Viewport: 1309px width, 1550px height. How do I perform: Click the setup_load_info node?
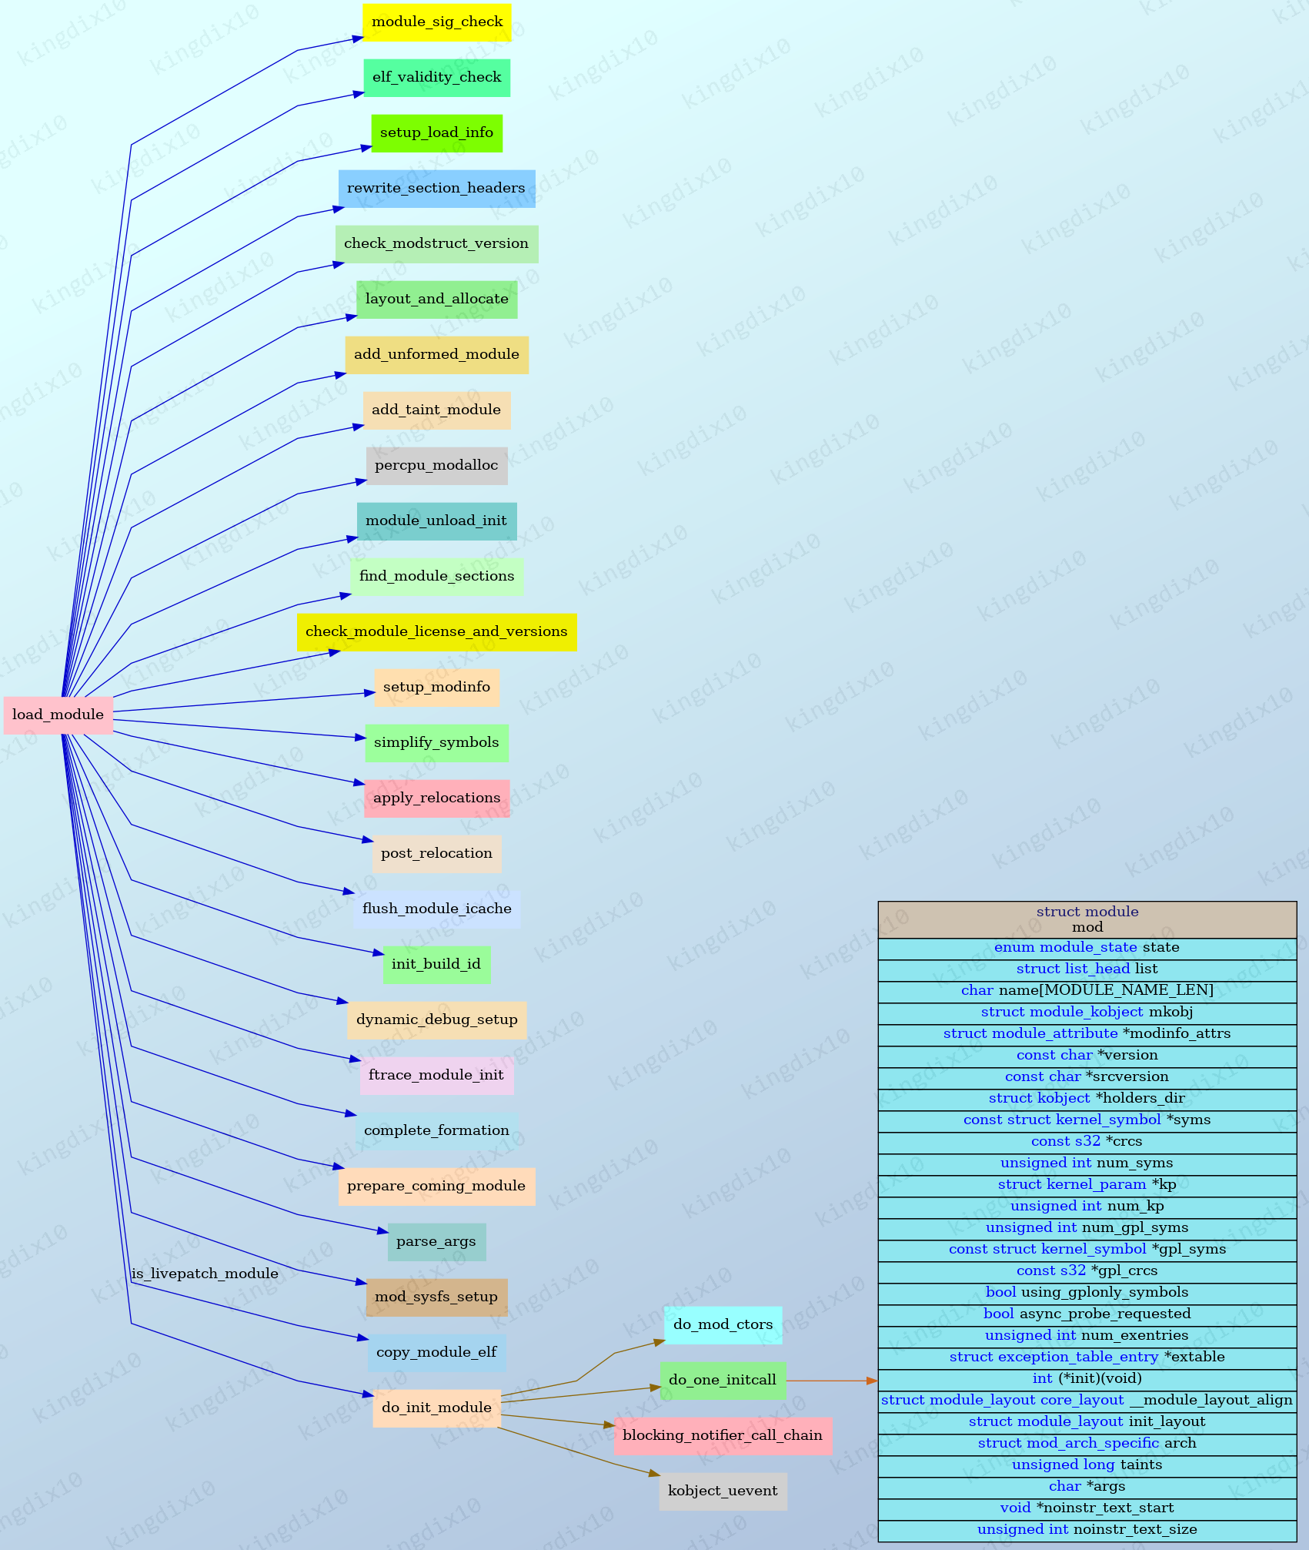437,132
